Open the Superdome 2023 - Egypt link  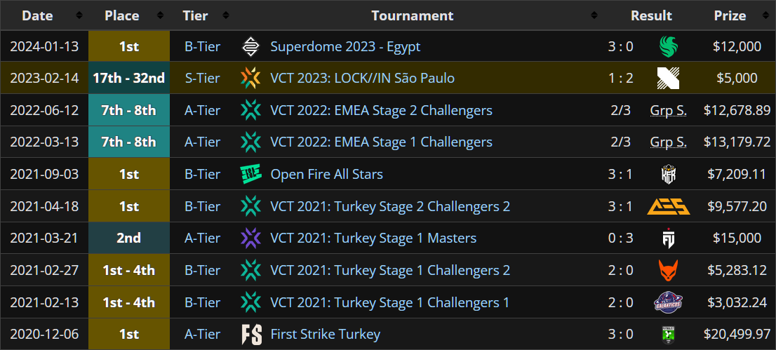(345, 46)
